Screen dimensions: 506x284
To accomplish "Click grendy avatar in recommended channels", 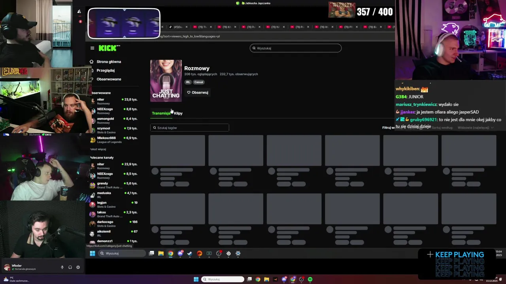I will coord(93,185).
